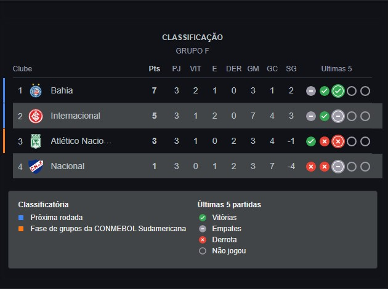Click the Bahia club crest
388x289 pixels.
(x=36, y=90)
